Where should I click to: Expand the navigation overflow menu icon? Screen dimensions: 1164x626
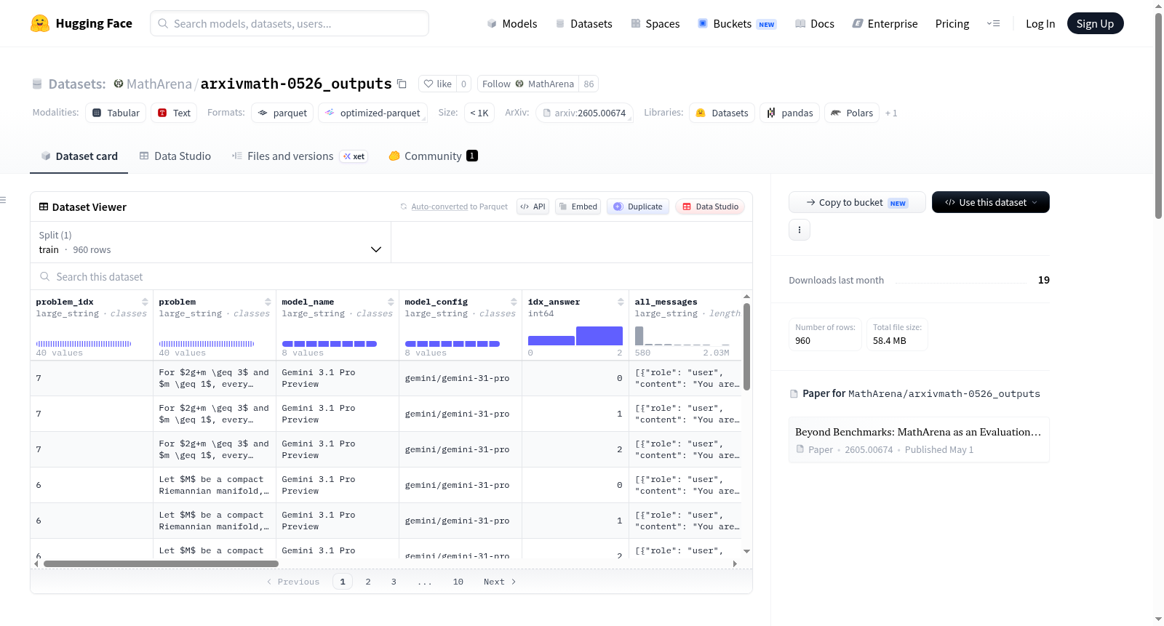click(993, 23)
